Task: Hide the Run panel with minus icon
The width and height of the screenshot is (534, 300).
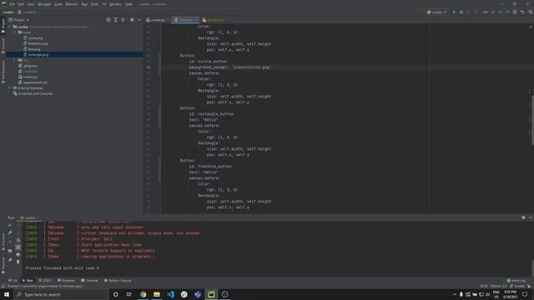Action: point(531,217)
